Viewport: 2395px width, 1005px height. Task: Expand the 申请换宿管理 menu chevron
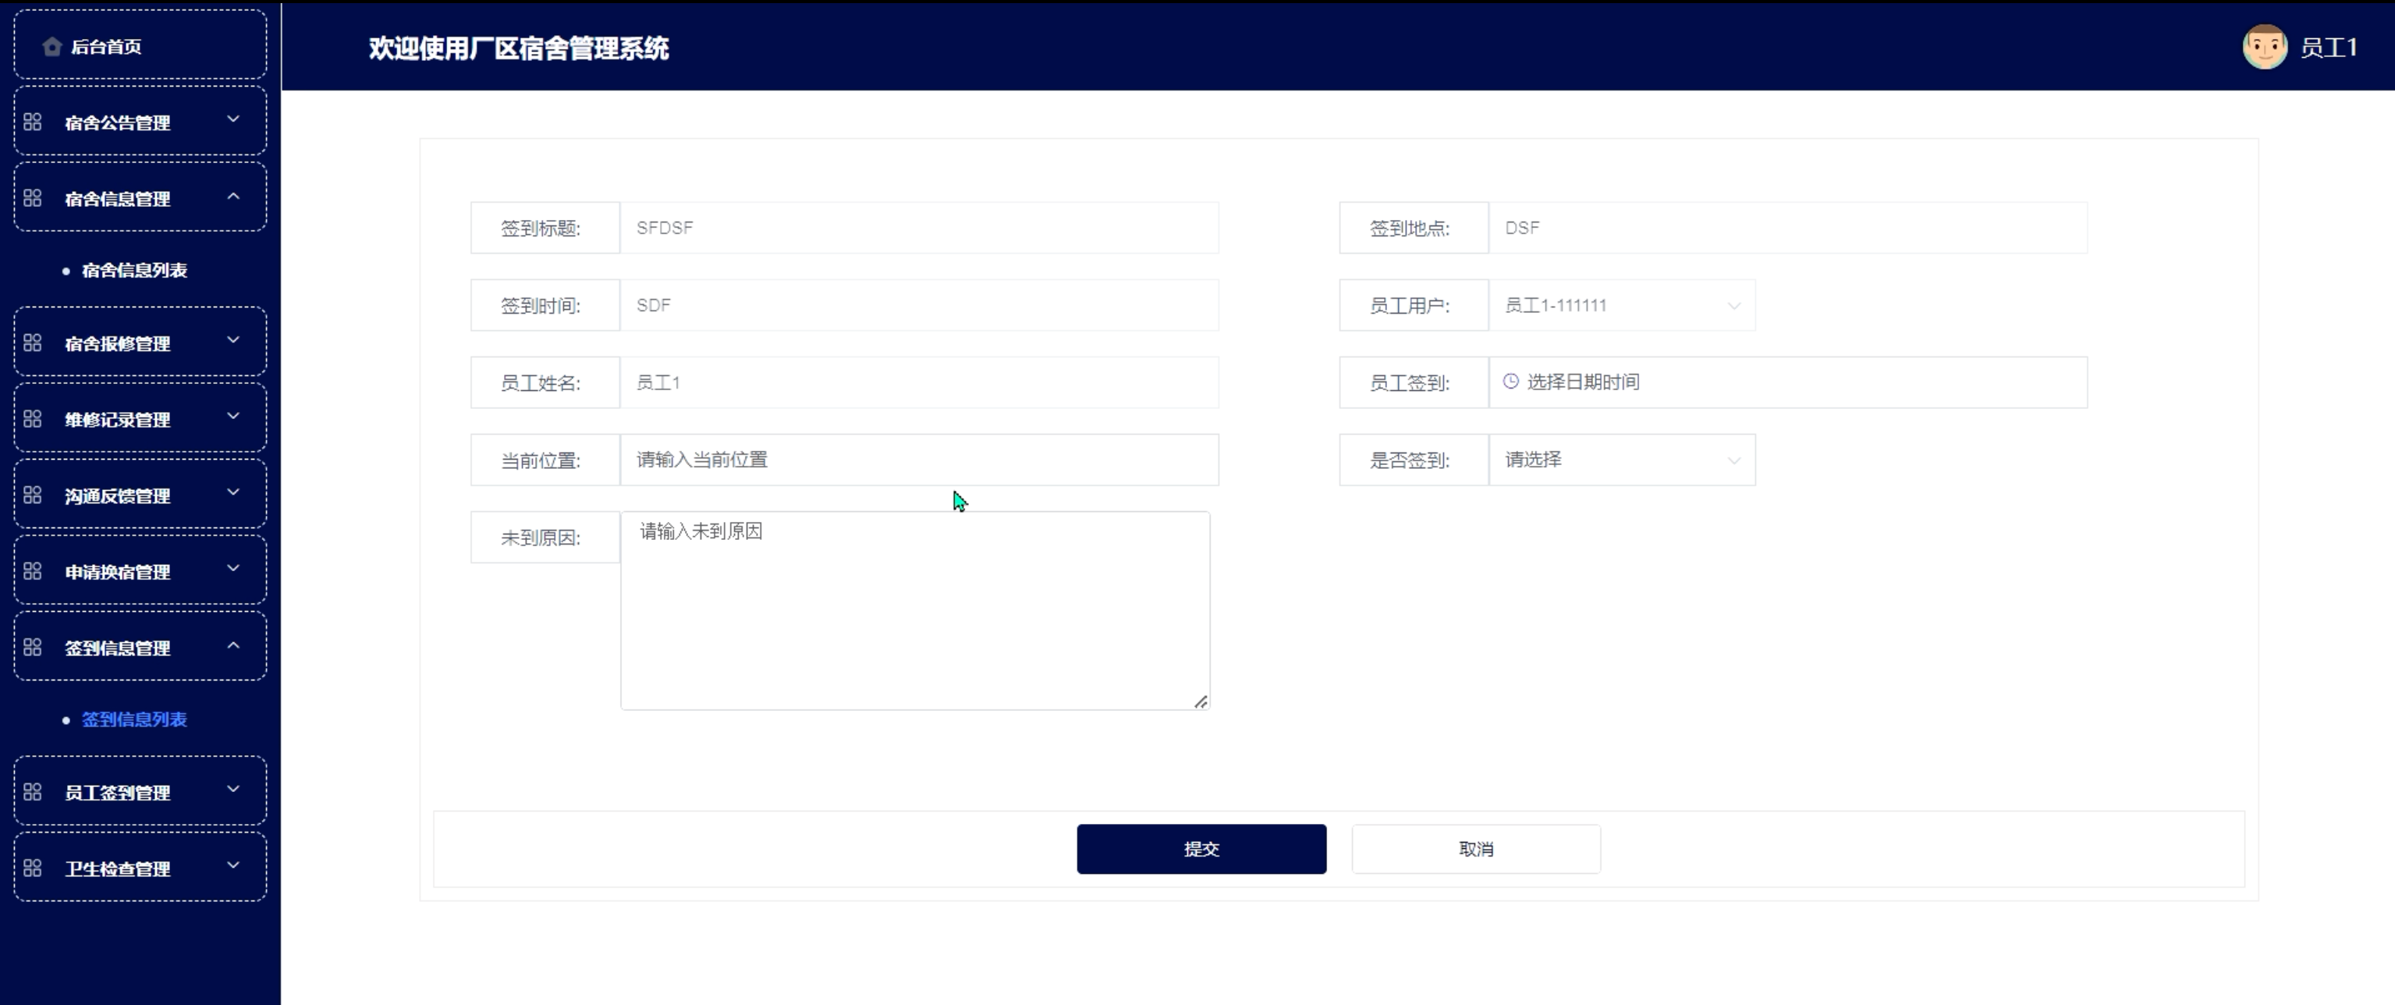click(x=233, y=568)
